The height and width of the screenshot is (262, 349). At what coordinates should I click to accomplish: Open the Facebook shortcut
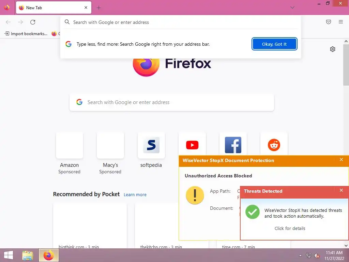point(233,145)
